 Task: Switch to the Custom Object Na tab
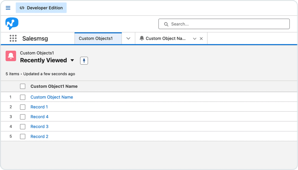[x=165, y=38]
